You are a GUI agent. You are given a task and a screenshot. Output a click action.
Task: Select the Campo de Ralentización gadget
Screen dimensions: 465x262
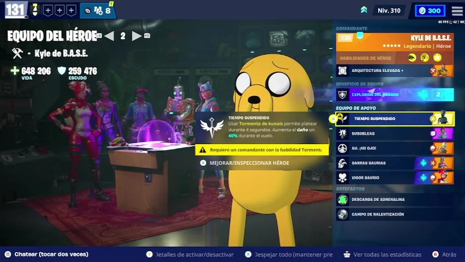coord(395,214)
